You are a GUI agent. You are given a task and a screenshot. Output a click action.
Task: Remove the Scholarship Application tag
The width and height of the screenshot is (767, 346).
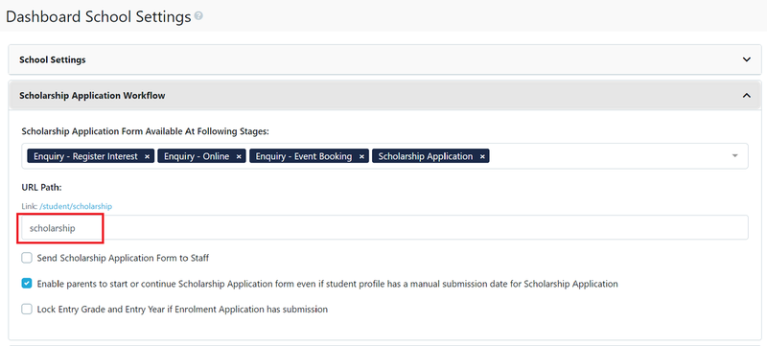(482, 157)
